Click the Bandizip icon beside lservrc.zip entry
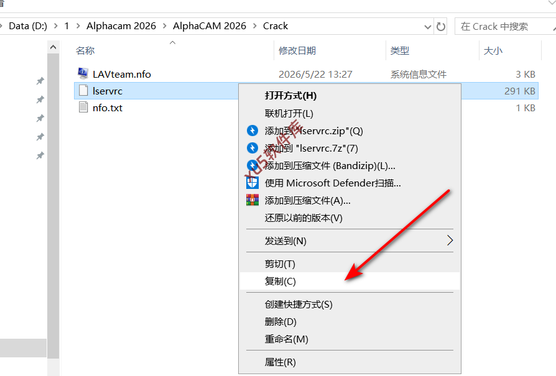The height and width of the screenshot is (376, 556). coord(253,131)
